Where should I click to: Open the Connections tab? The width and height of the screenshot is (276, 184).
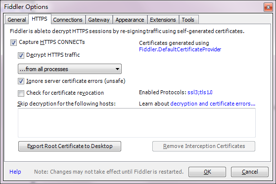click(68, 20)
